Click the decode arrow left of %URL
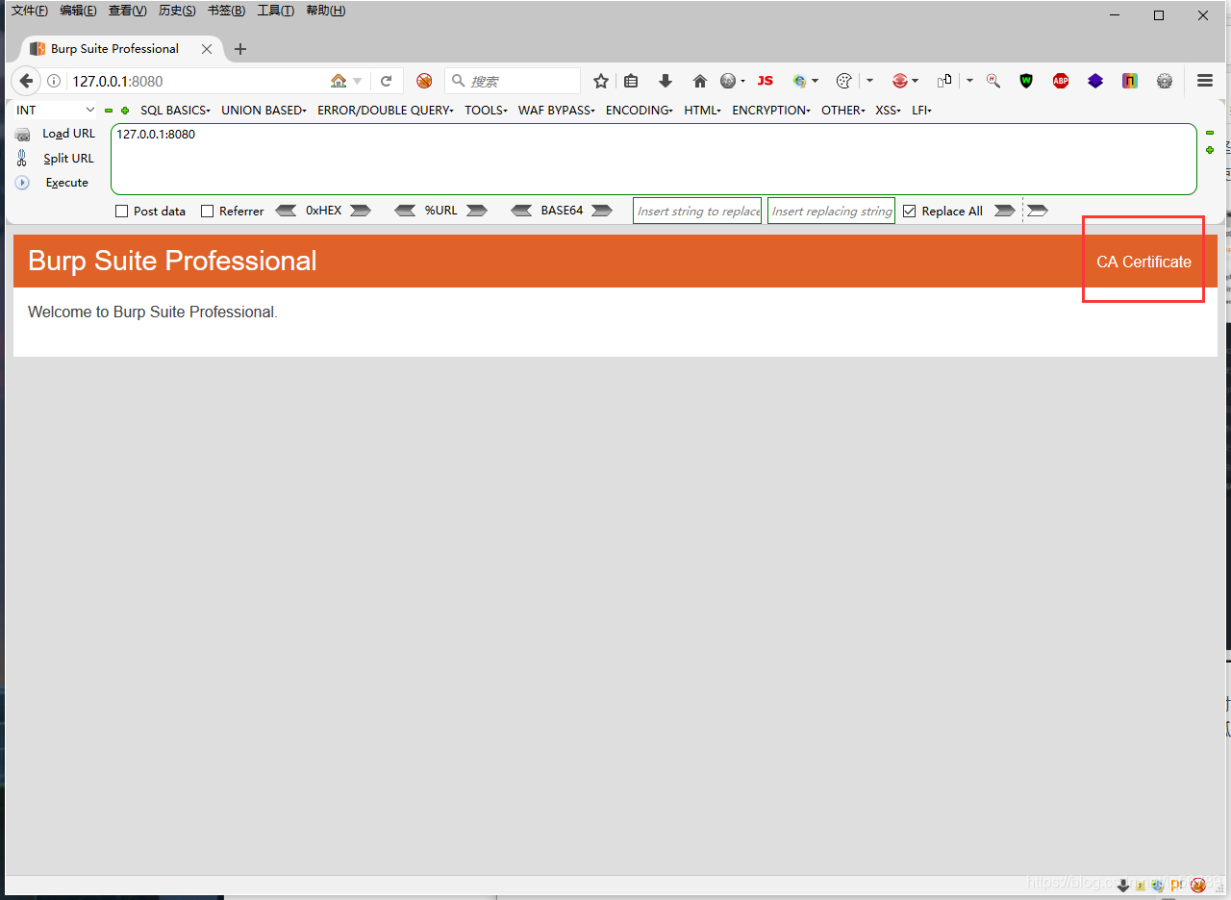The height and width of the screenshot is (900, 1231). click(405, 211)
